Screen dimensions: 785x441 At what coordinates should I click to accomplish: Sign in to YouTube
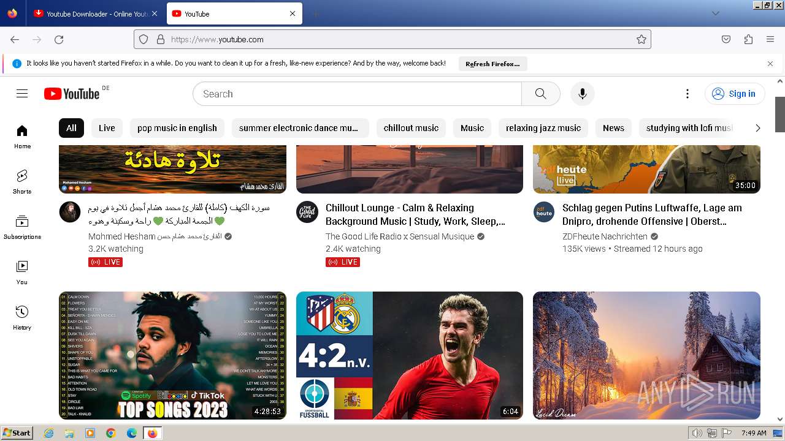coord(734,94)
